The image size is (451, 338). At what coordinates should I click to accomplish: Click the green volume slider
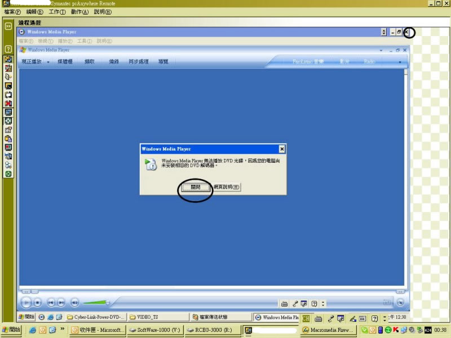[x=96, y=303]
